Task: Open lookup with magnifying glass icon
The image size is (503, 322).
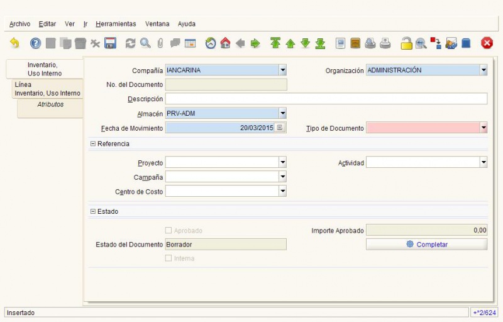Action: [x=145, y=43]
